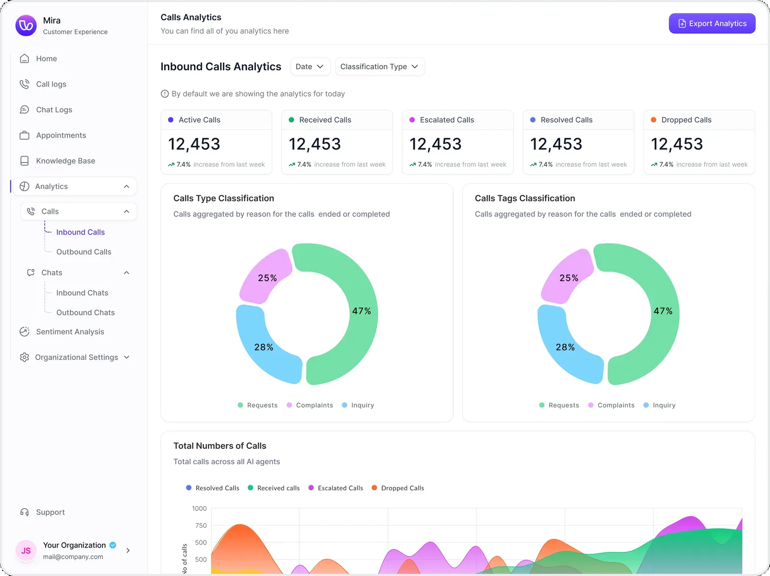770x576 pixels.
Task: Click Dropped Calls card title
Action: (x=686, y=120)
